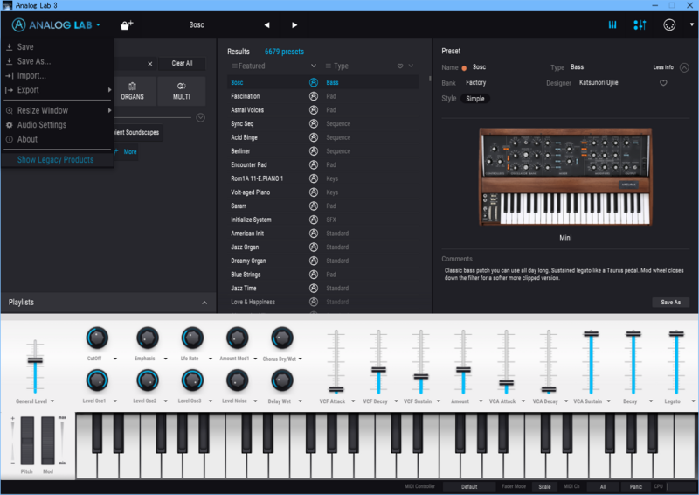Collapse the Playlists panel chevron
699x495 pixels.
click(x=204, y=303)
